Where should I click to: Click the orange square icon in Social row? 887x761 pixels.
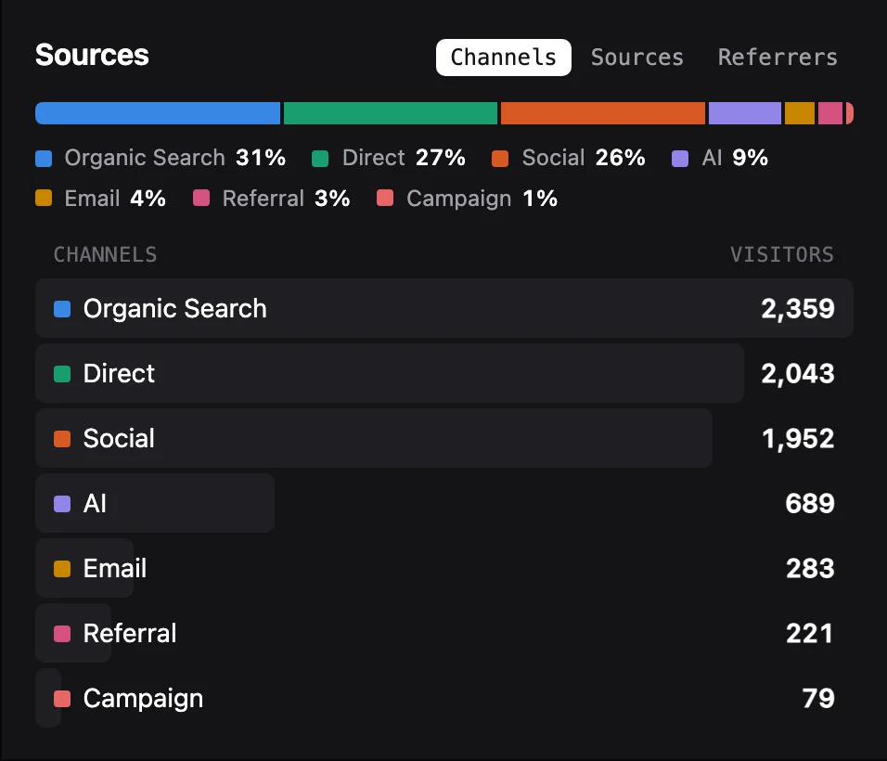tap(62, 439)
